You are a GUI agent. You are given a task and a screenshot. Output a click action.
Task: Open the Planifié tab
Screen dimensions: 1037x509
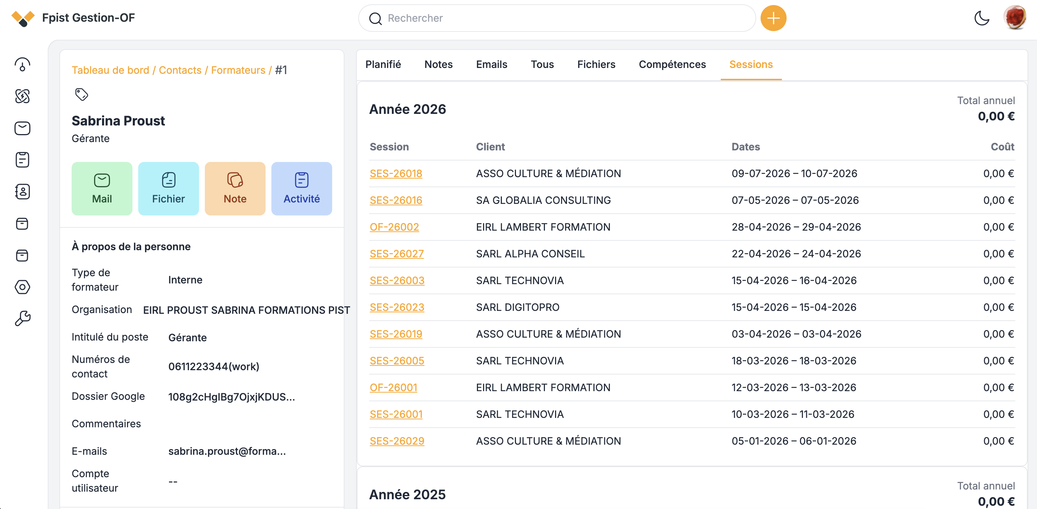point(383,64)
